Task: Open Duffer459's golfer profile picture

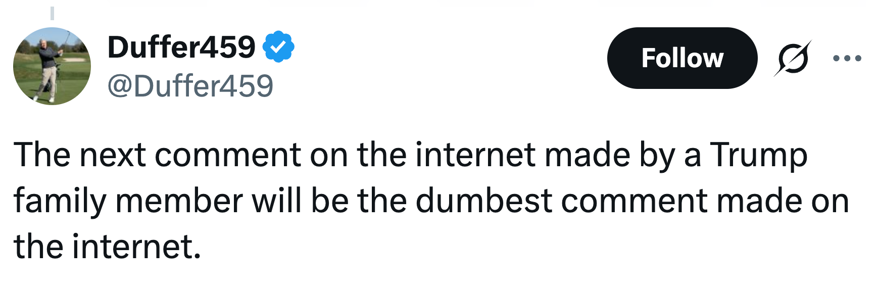Action: tap(52, 66)
